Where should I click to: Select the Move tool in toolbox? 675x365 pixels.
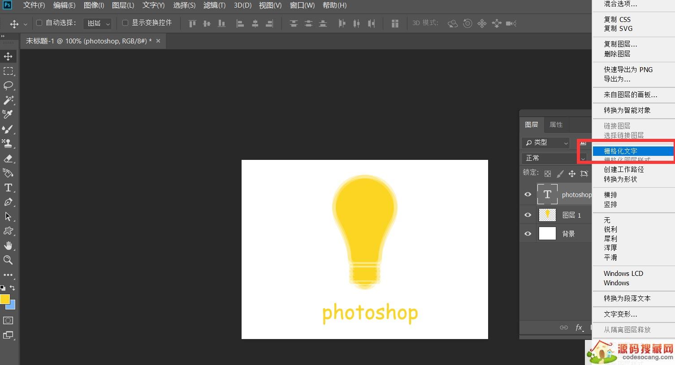8,56
